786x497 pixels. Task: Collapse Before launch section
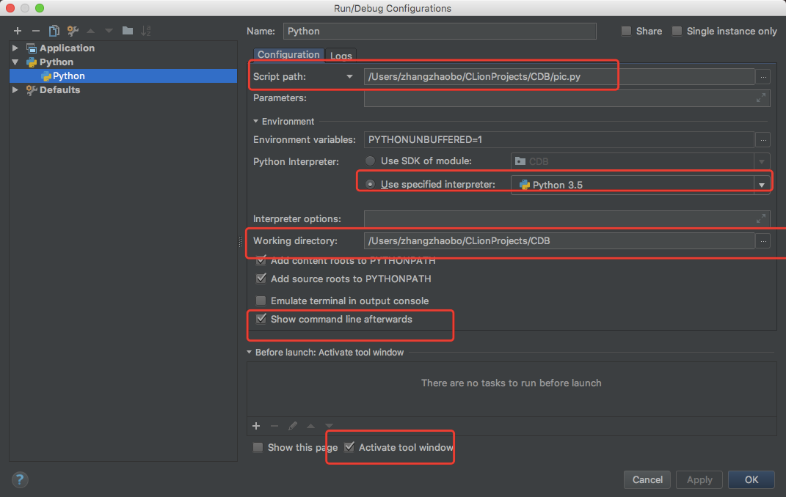pos(249,353)
